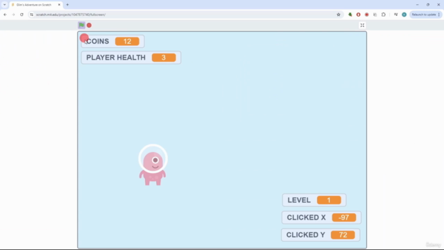Click the red record extension icon
Image resolution: width=444 pixels, height=250 pixels.
(x=367, y=15)
